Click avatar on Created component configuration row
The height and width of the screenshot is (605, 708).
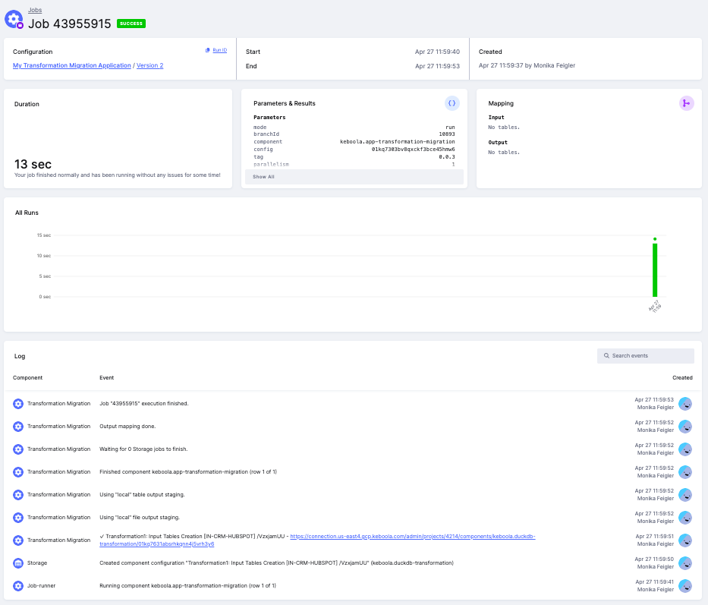pos(685,563)
